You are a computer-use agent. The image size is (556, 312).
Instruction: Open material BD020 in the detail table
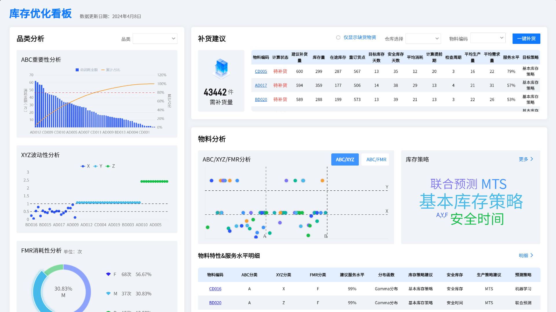(x=215, y=303)
